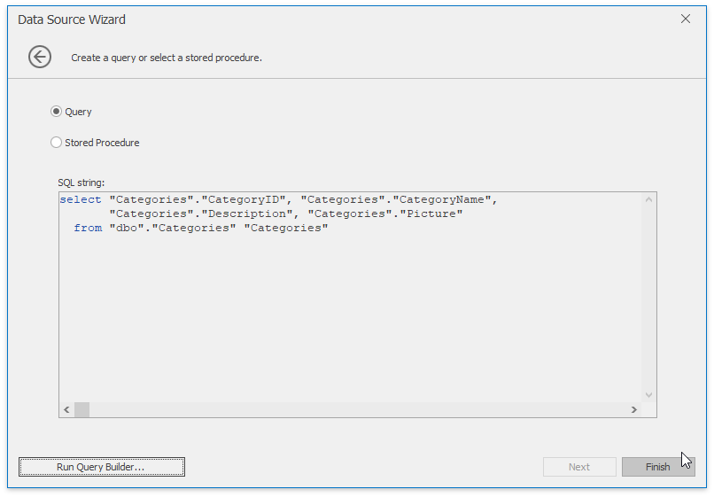This screenshot has width=714, height=497.
Task: Click the disabled Next button
Action: [x=579, y=467]
